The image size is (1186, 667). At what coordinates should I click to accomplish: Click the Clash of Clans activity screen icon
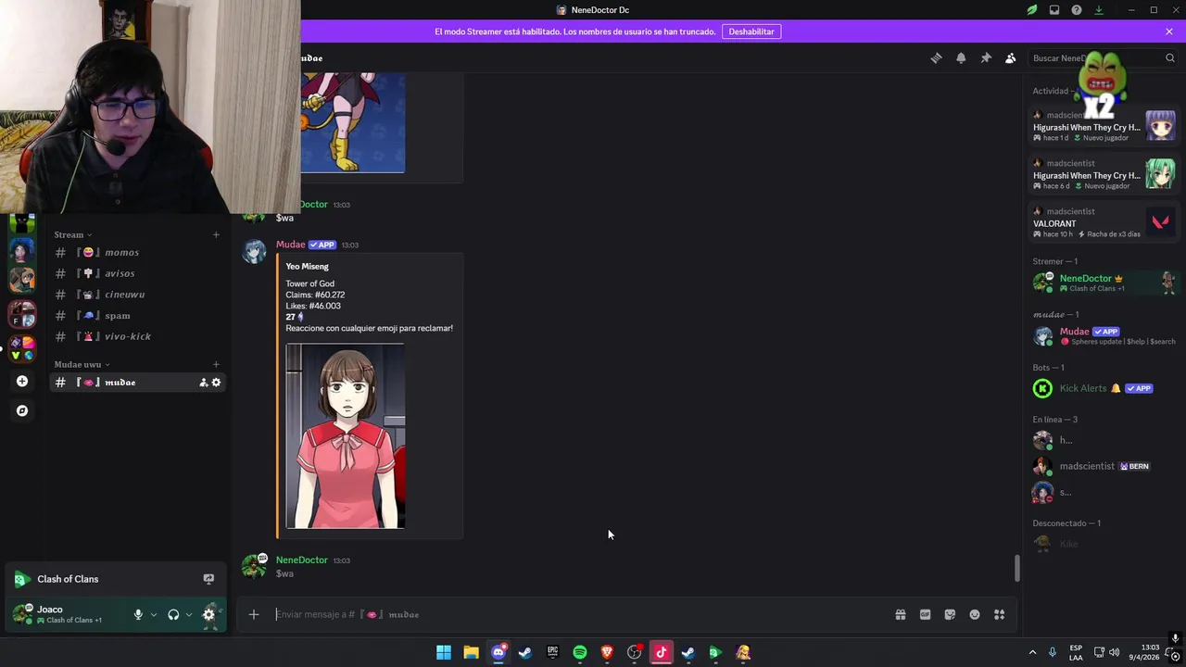point(208,579)
